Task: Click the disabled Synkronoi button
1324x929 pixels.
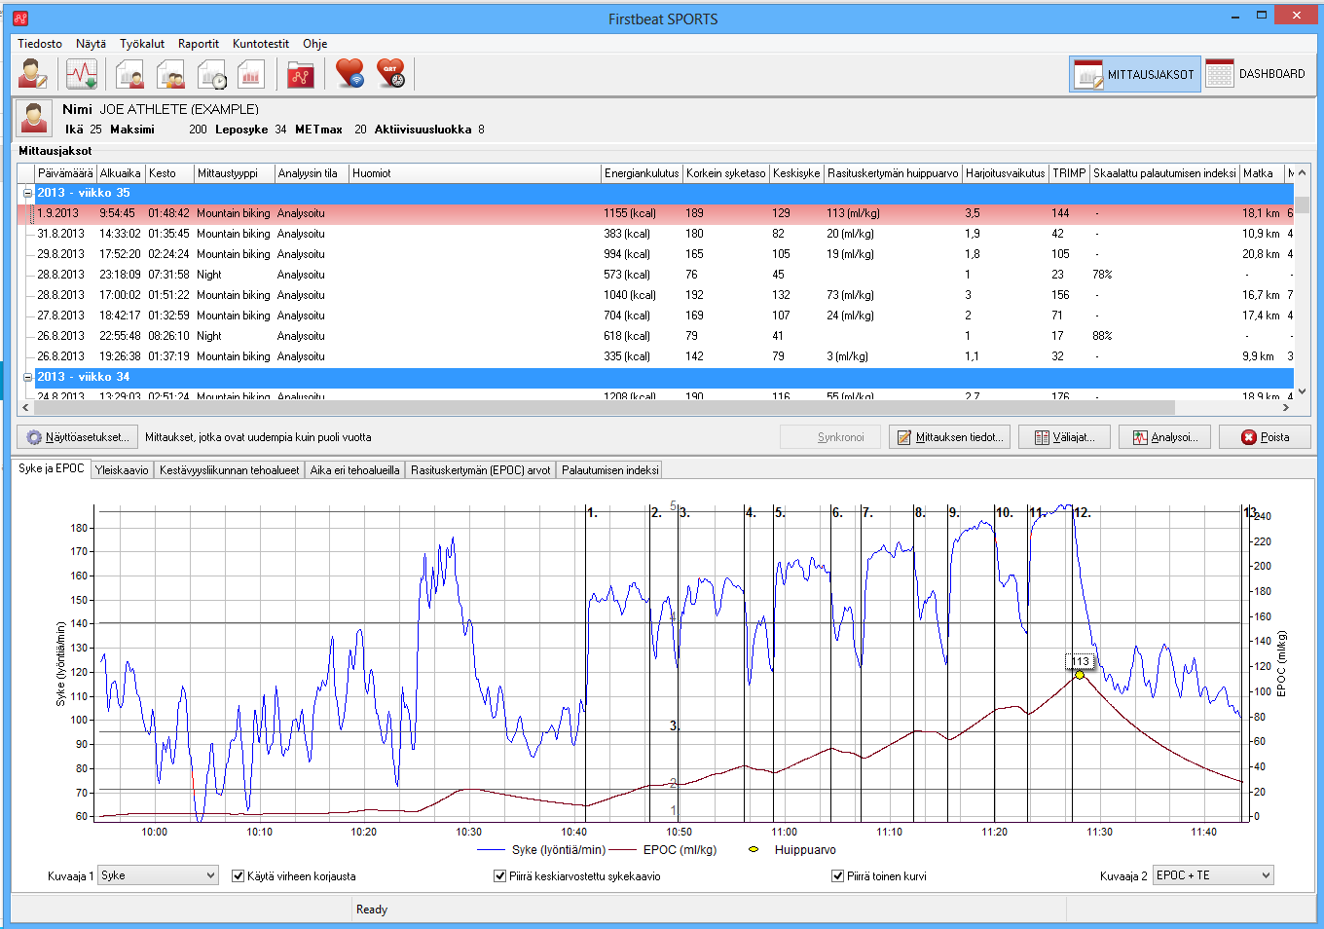Action: coord(830,437)
